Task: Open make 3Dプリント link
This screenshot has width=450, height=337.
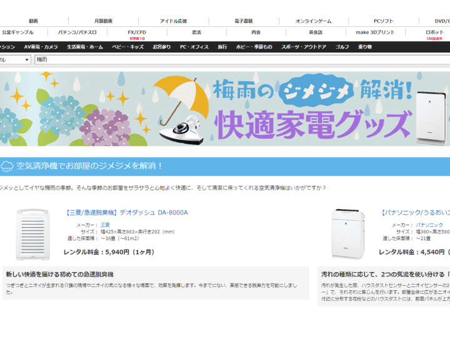Action: click(375, 32)
